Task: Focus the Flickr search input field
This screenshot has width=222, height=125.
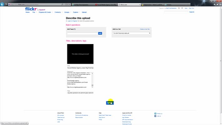Action: click(176, 12)
